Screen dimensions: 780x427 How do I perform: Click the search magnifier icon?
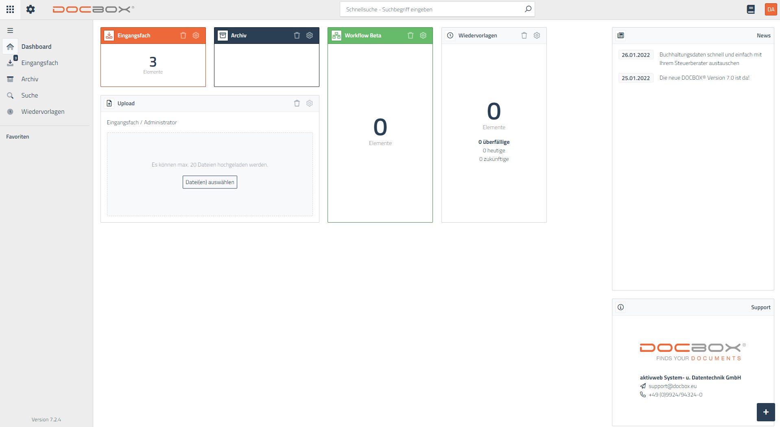(x=528, y=9)
